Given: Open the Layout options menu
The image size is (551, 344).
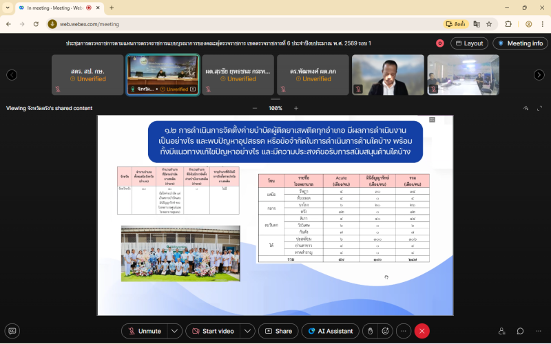Looking at the screenshot, I should (469, 43).
